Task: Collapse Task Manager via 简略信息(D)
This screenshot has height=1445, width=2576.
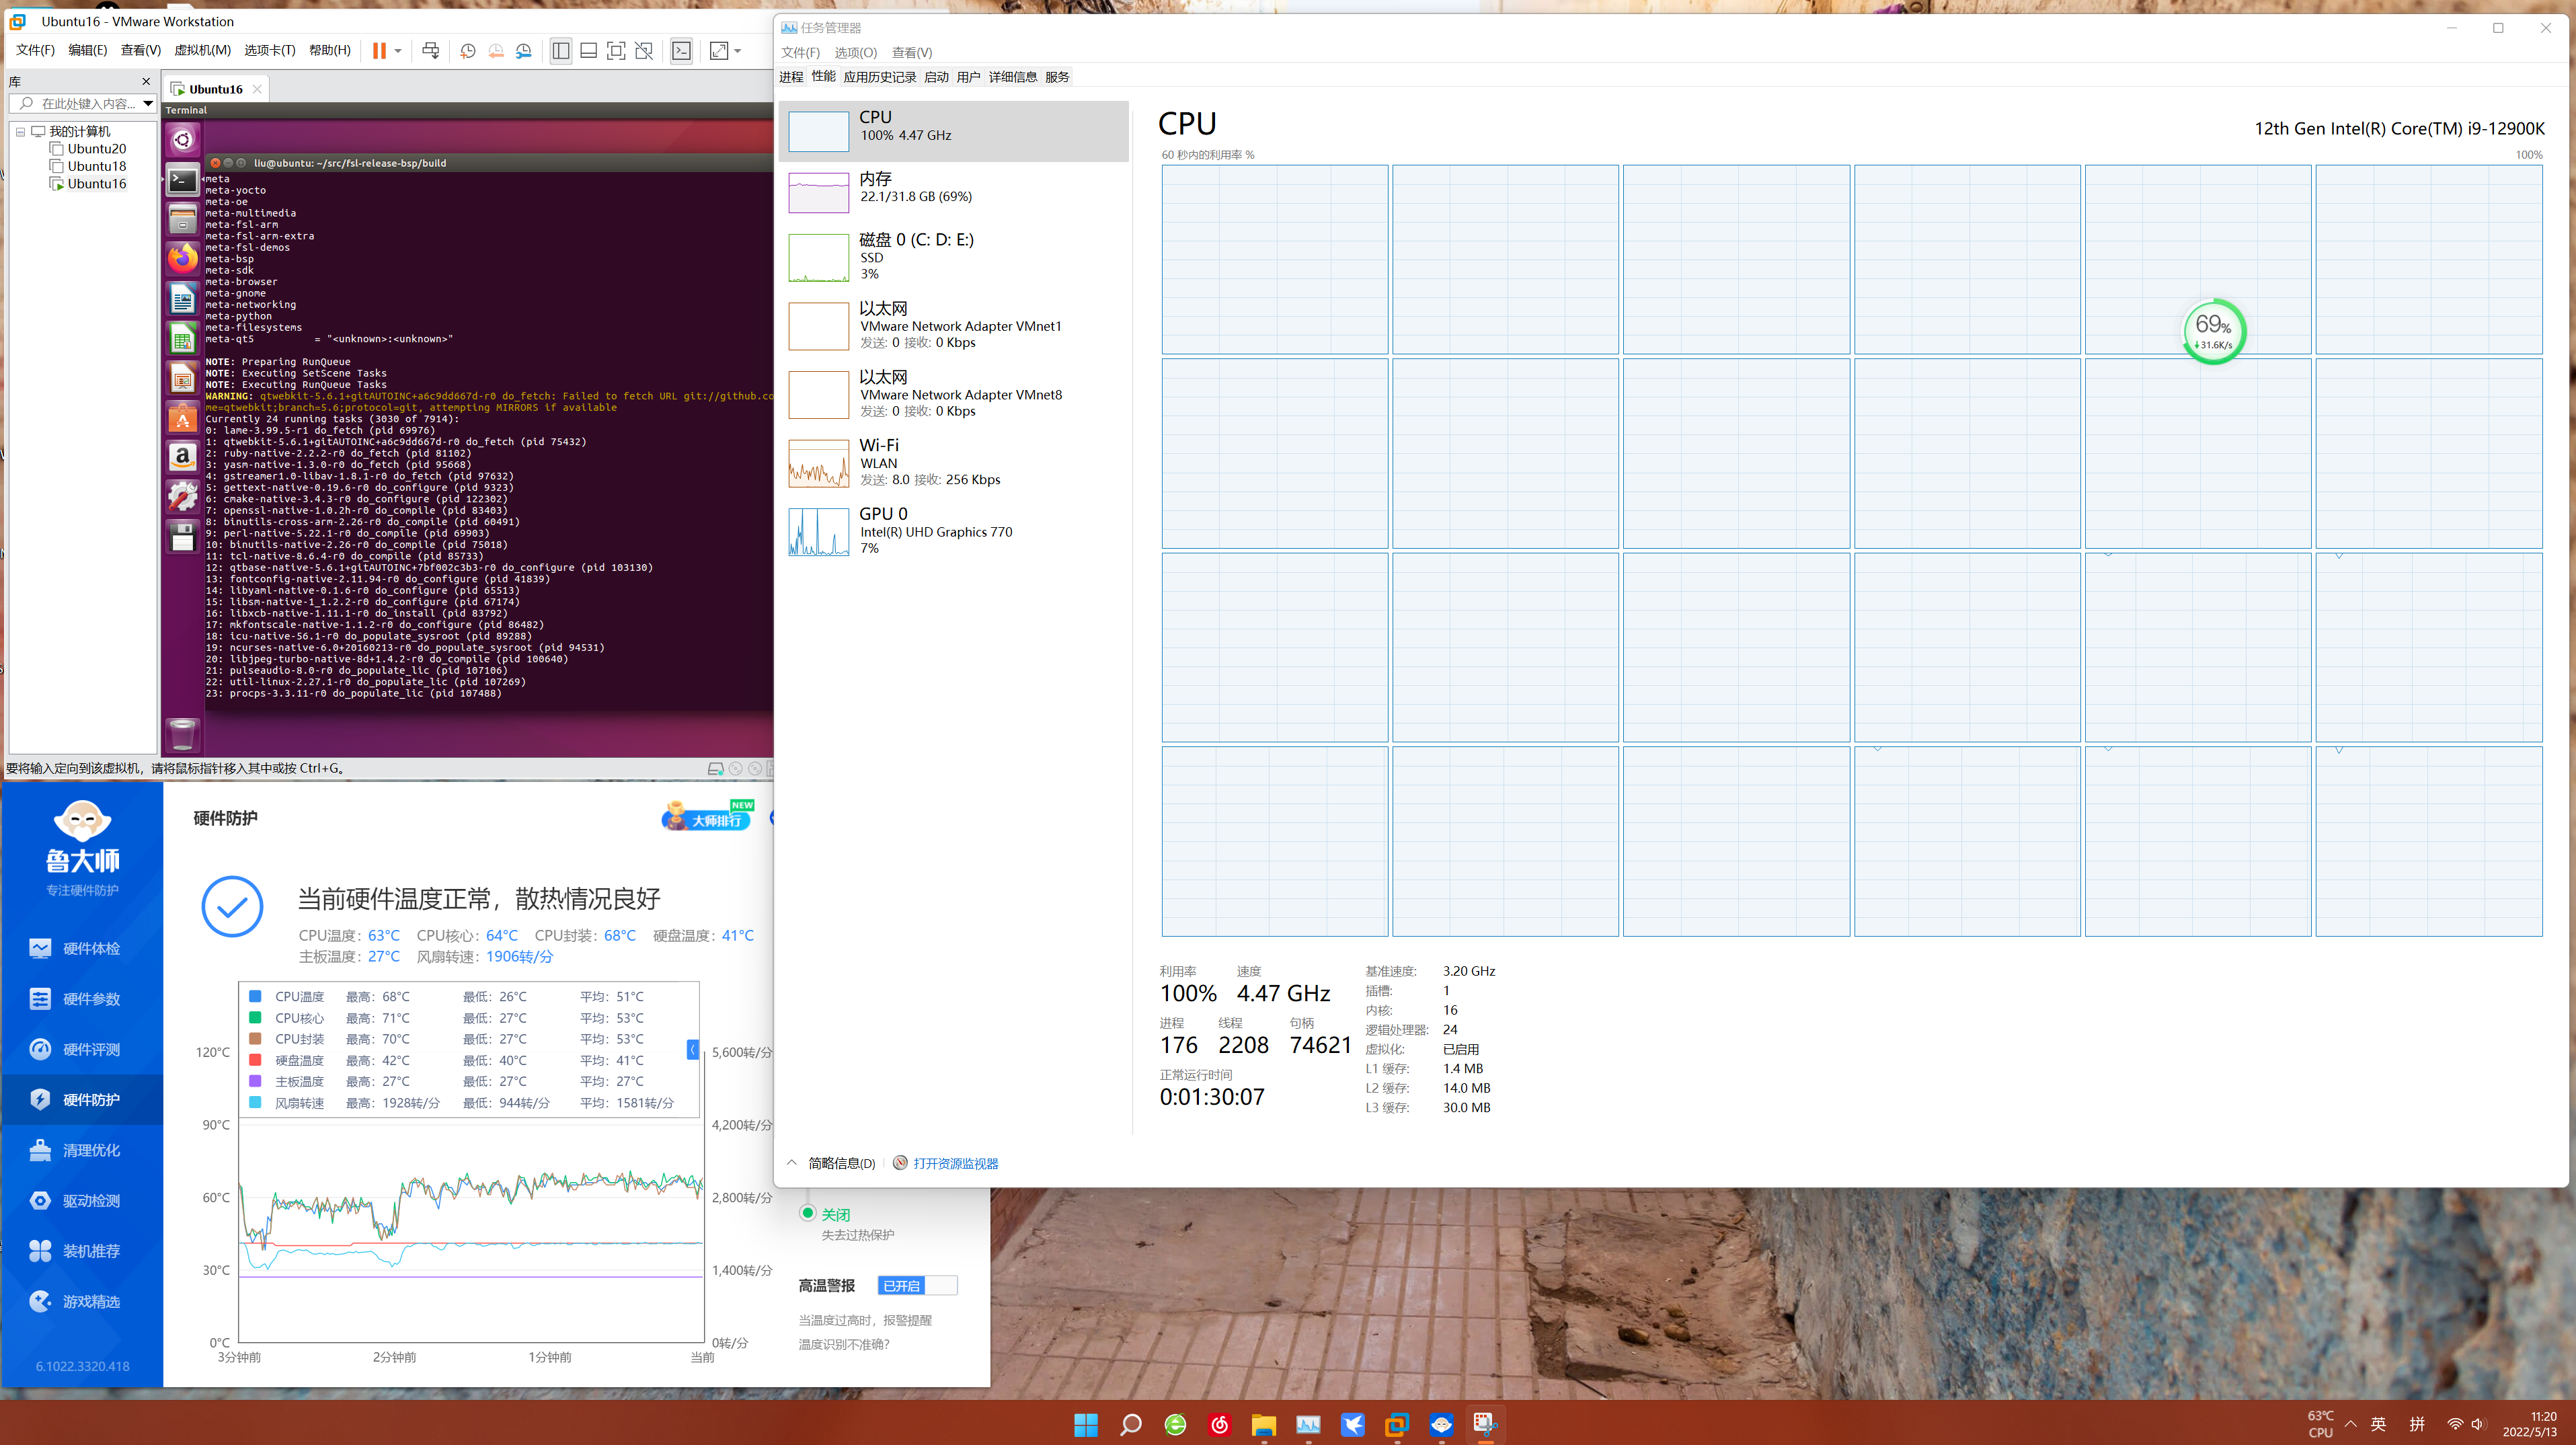Action: click(831, 1163)
